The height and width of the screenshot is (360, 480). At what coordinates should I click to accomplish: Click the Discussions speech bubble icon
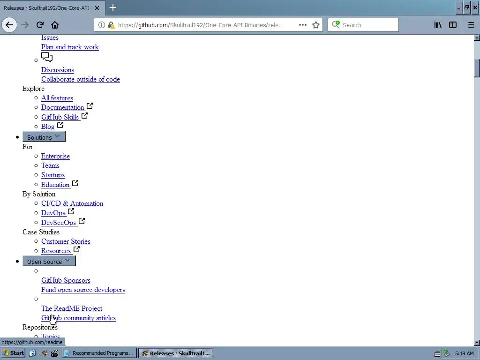pos(47,57)
